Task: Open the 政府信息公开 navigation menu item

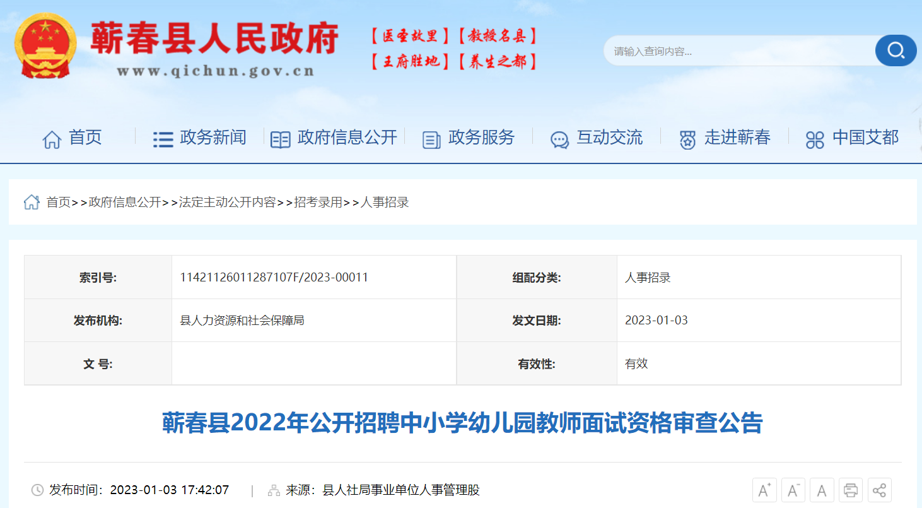Action: click(x=347, y=138)
